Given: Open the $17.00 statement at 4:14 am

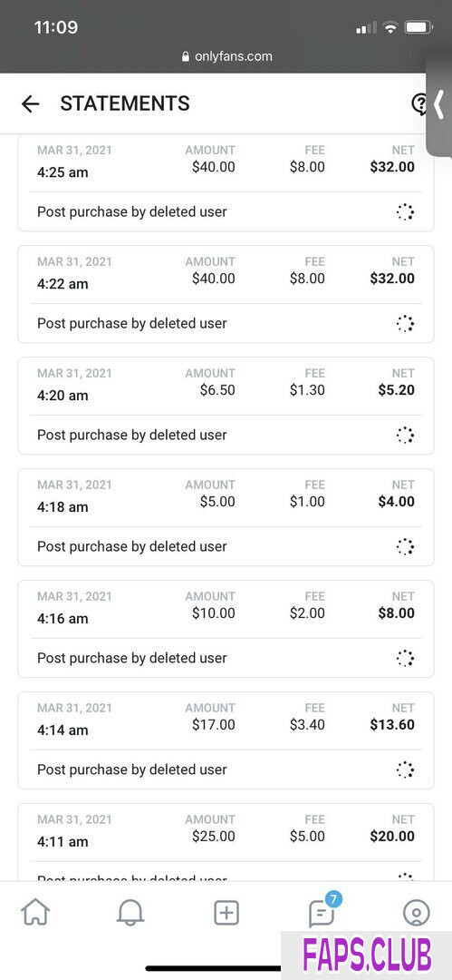Looking at the screenshot, I should tap(226, 740).
